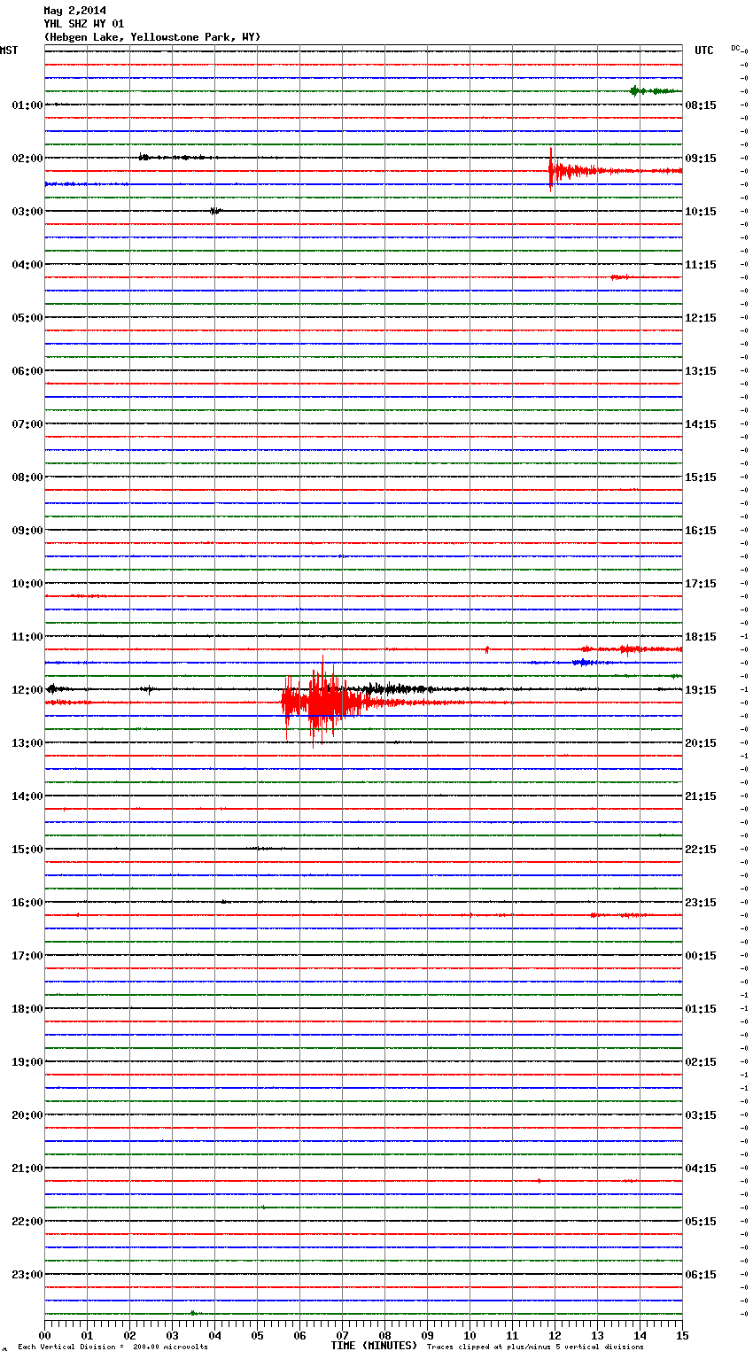Viewport: 753px width, 1359px height.
Task: Click the small black event on the 03:00 trace
Action: pos(215,211)
